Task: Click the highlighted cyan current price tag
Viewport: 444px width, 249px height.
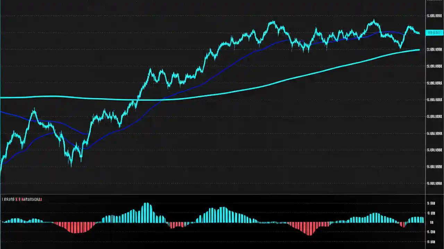Action: point(433,32)
